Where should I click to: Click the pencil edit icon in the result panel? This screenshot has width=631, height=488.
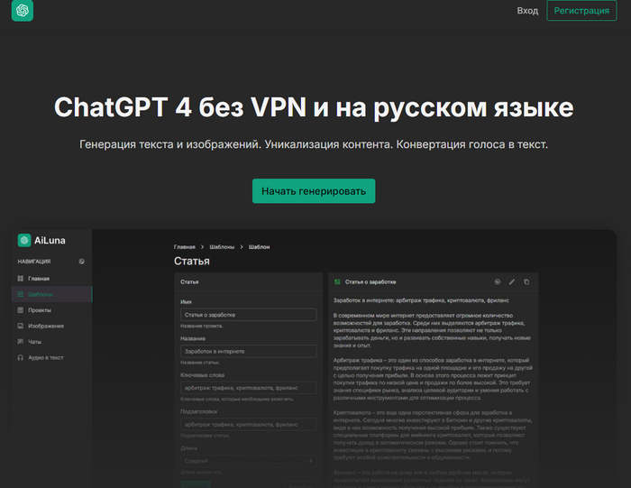(512, 281)
